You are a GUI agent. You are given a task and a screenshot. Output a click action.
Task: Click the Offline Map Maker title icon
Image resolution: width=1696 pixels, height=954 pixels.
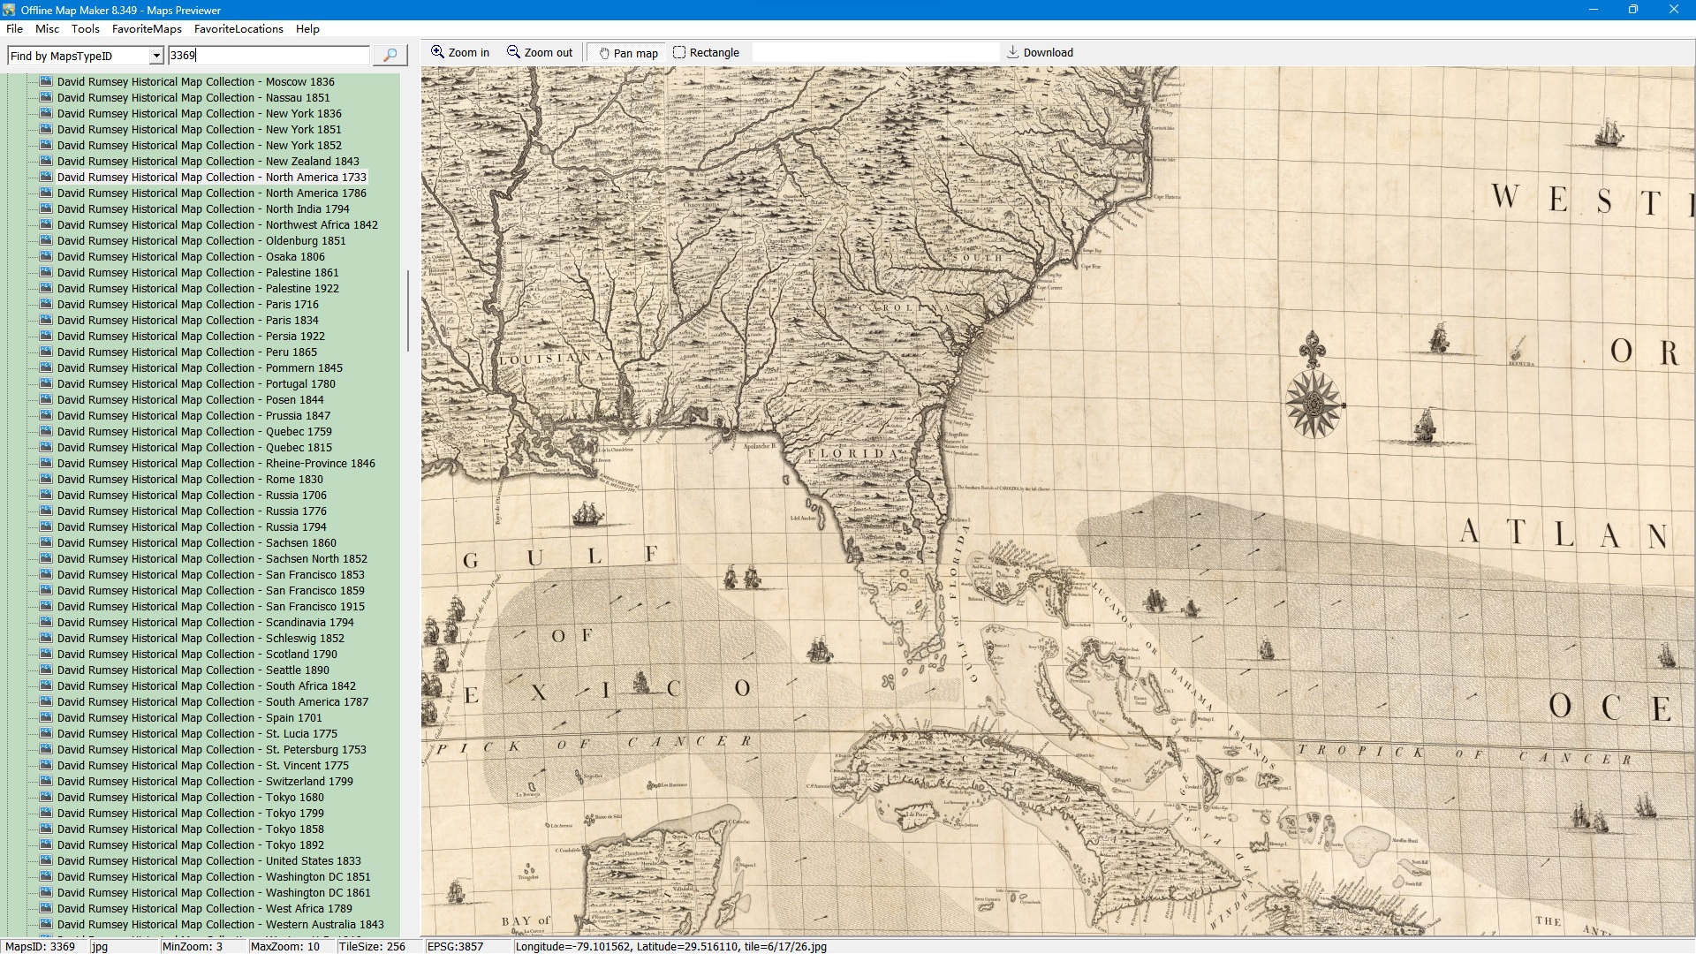(x=9, y=10)
